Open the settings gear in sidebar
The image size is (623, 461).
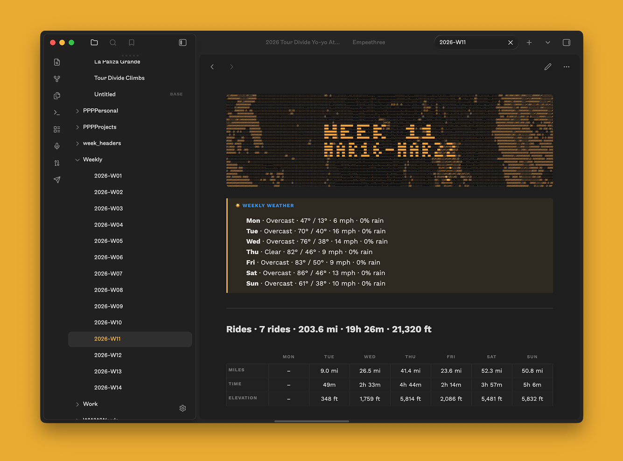tap(182, 408)
